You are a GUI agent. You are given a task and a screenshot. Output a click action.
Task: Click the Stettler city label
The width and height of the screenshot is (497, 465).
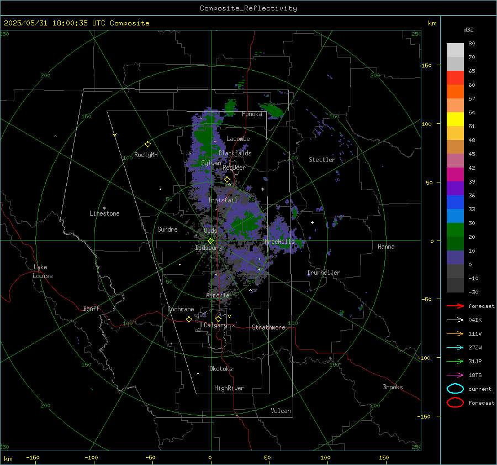pos(322,160)
